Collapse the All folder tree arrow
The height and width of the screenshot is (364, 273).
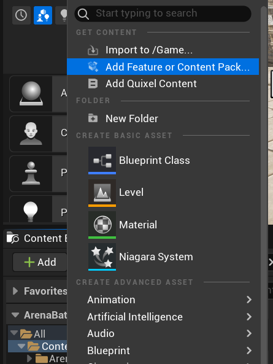14,333
